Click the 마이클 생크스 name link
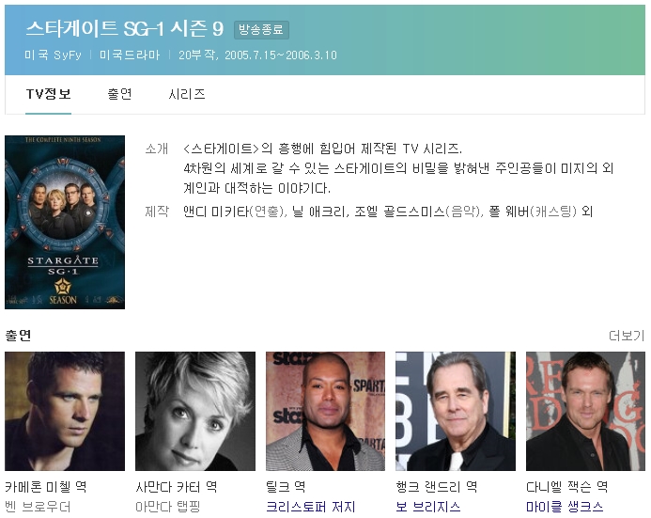 click(565, 507)
